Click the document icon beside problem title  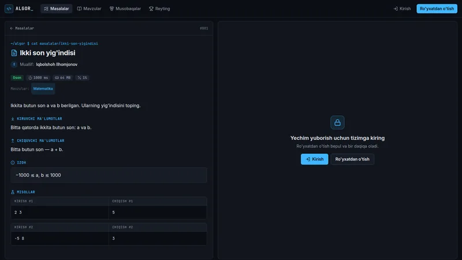pyautogui.click(x=14, y=53)
